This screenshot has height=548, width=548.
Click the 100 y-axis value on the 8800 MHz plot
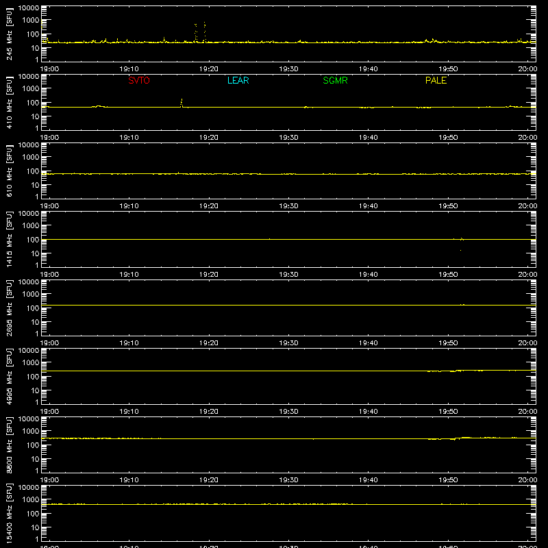(33, 445)
